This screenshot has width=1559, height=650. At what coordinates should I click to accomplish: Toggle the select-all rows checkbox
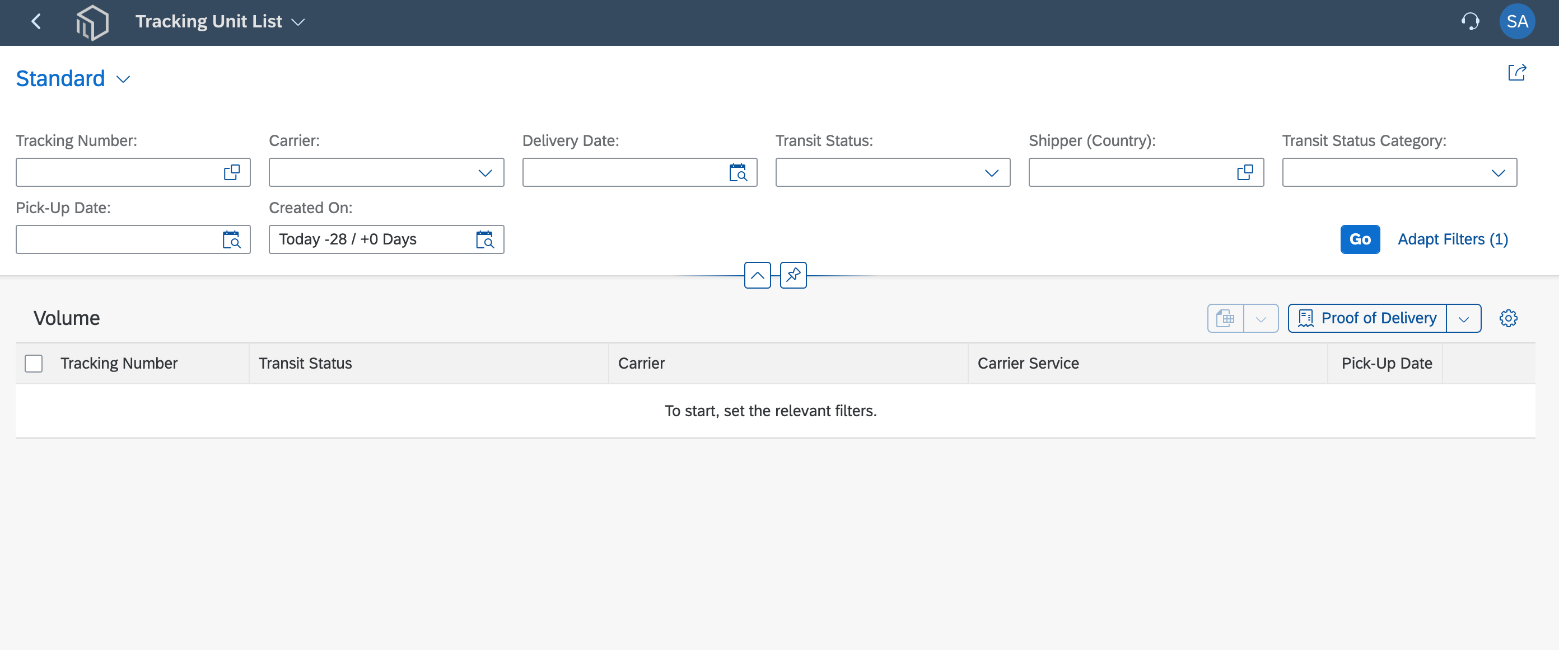click(x=34, y=364)
